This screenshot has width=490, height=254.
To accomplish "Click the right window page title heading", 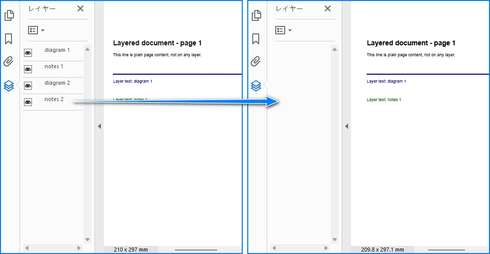I will [x=411, y=43].
